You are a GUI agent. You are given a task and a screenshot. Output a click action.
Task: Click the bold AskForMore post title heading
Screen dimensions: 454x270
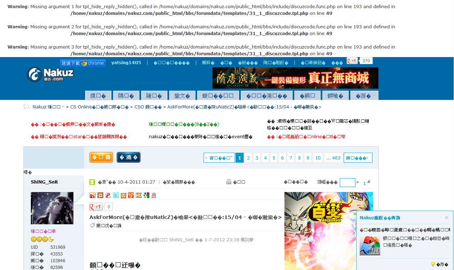point(186,217)
